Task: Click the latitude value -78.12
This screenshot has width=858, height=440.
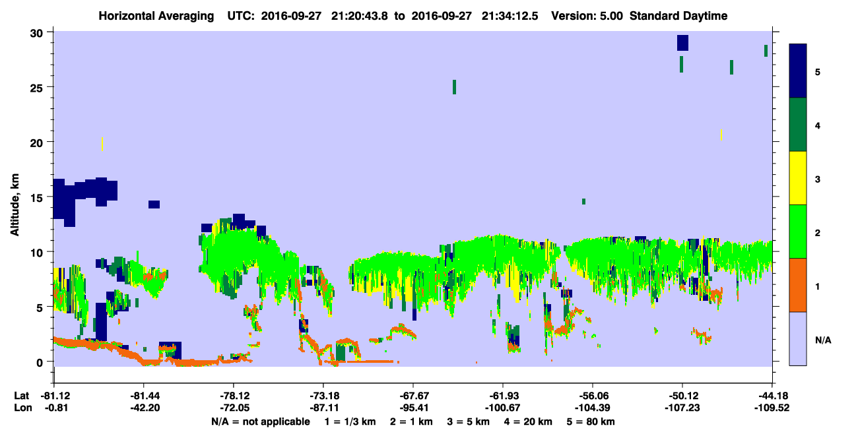Action: coord(234,395)
